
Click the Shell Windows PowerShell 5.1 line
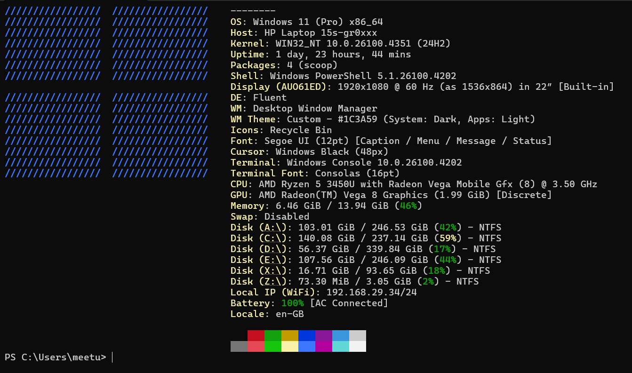click(343, 76)
